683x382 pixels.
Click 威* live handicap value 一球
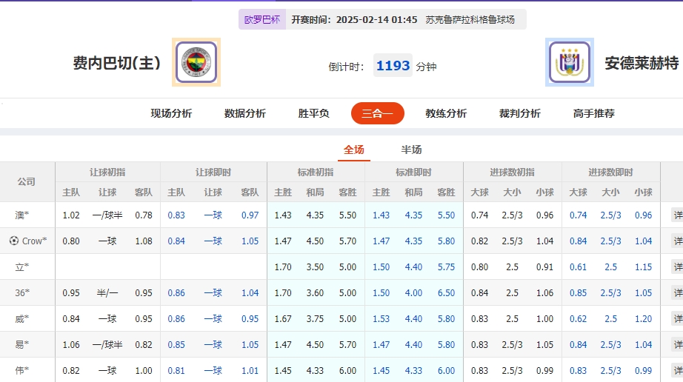(x=213, y=319)
